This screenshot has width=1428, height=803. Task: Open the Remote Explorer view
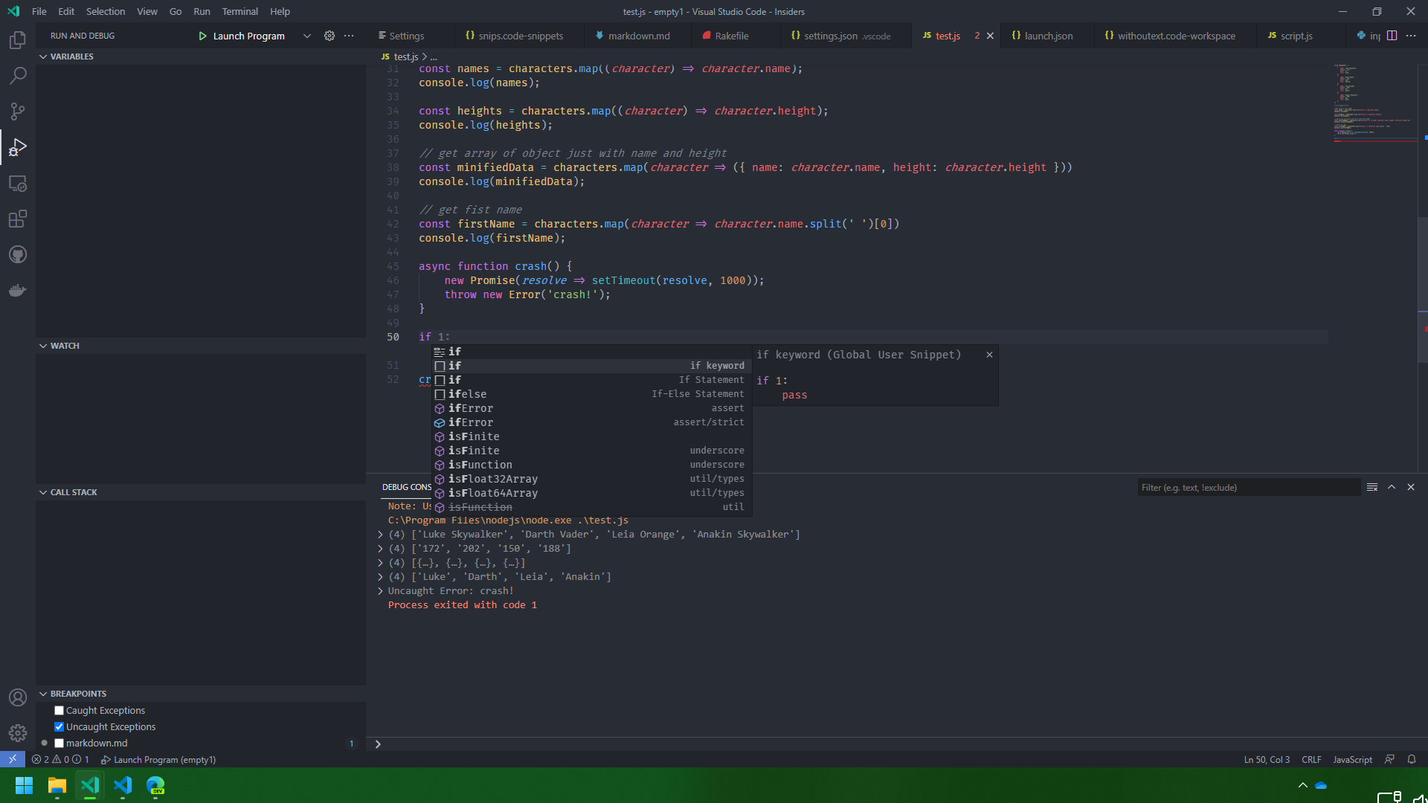[x=17, y=183]
